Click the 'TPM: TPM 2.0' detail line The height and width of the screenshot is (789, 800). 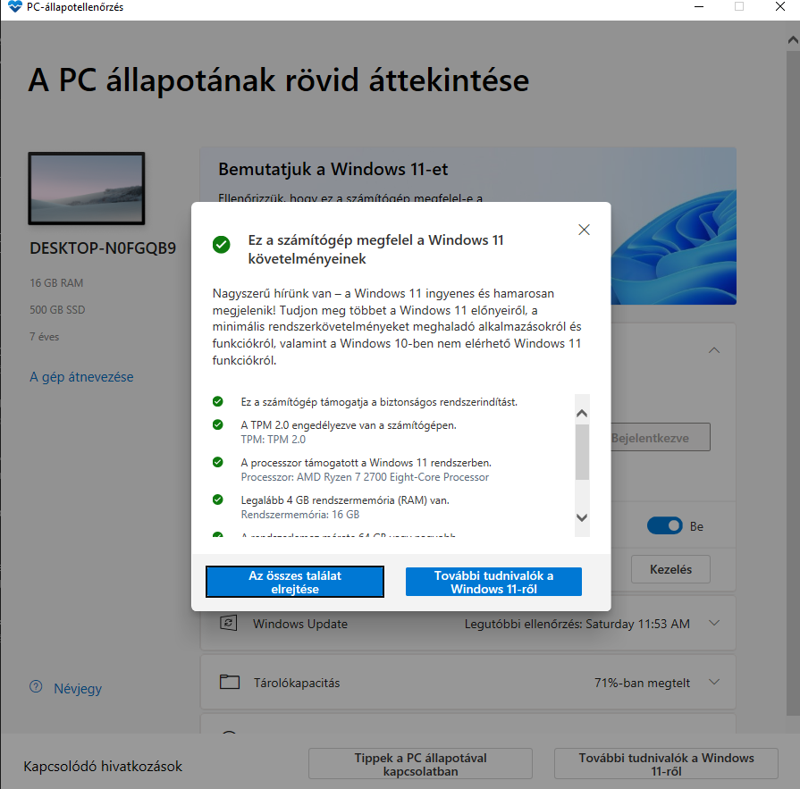[273, 439]
